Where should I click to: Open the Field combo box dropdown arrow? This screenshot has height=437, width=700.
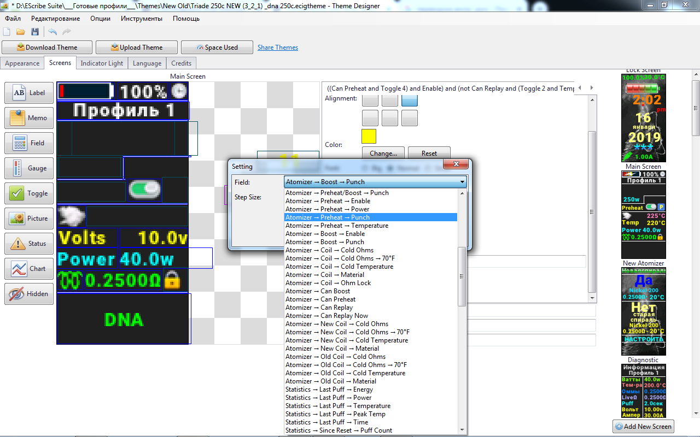462,182
